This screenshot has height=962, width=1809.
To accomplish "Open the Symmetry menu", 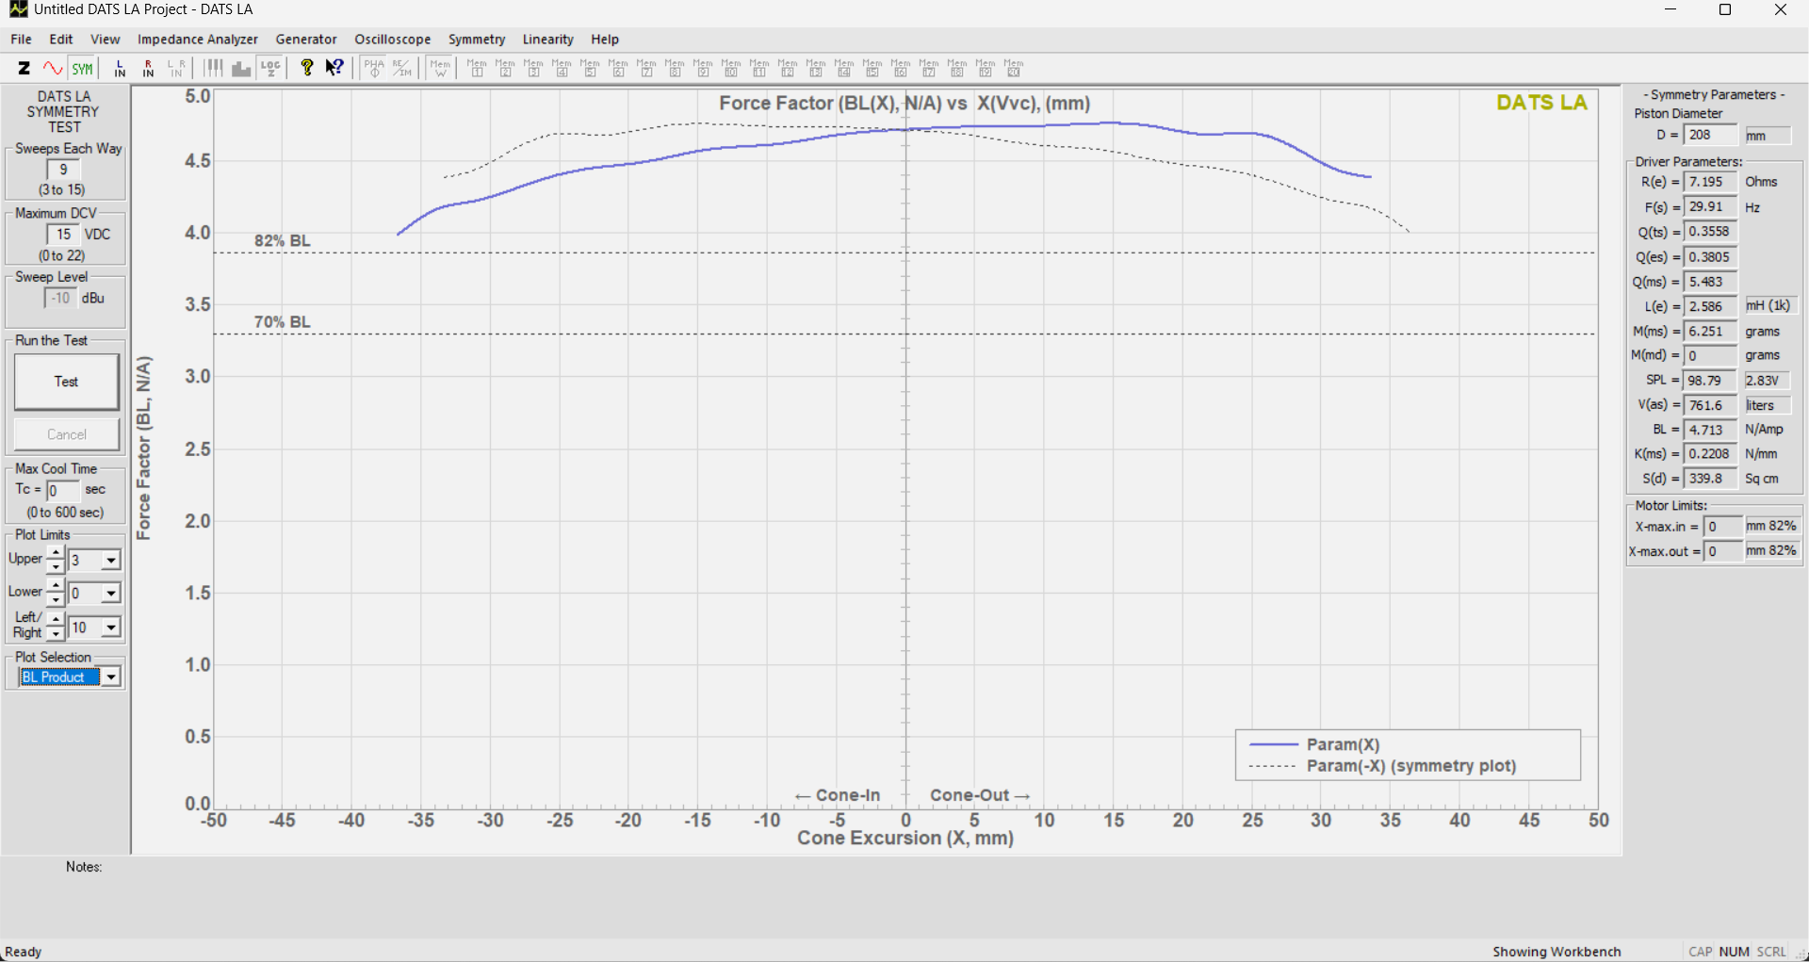I will point(476,40).
